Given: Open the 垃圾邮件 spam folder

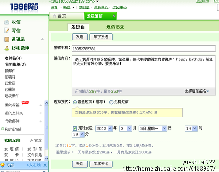Looking at the screenshot, I should 12,96.
